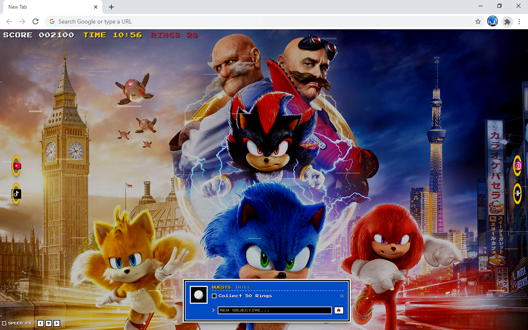Go to next wallpaper with right arrow
This screenshot has height=330, width=528.
57,323
